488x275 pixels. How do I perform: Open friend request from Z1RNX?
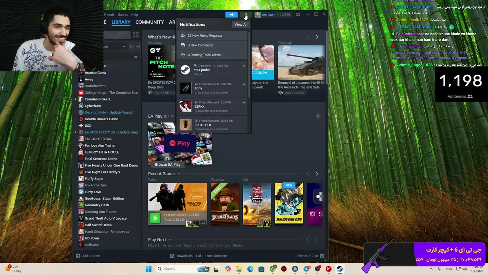pos(212,106)
